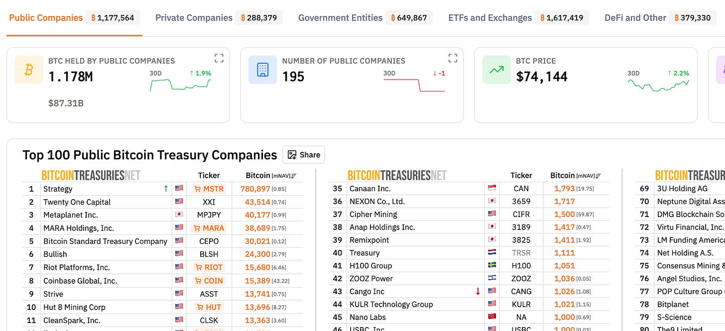Image resolution: width=725 pixels, height=331 pixels.
Task: Open Bitcoin Standard Treasury Company
Action: point(105,241)
